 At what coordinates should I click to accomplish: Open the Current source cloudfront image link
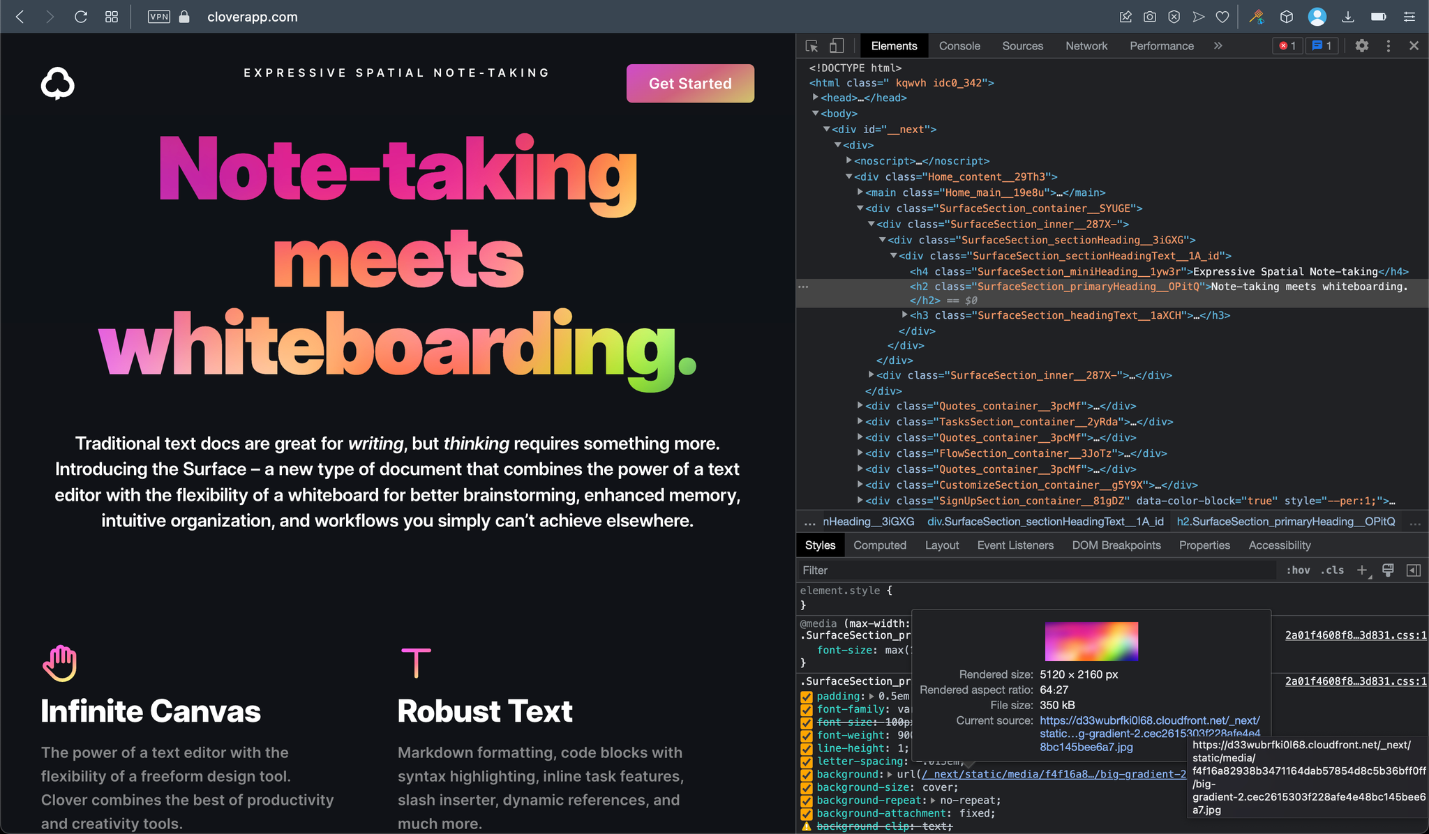[x=1150, y=734]
